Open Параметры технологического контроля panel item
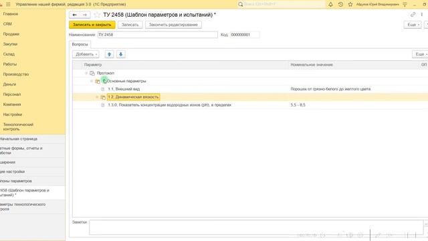Image resolution: width=428 pixels, height=241 pixels. (x=33, y=207)
